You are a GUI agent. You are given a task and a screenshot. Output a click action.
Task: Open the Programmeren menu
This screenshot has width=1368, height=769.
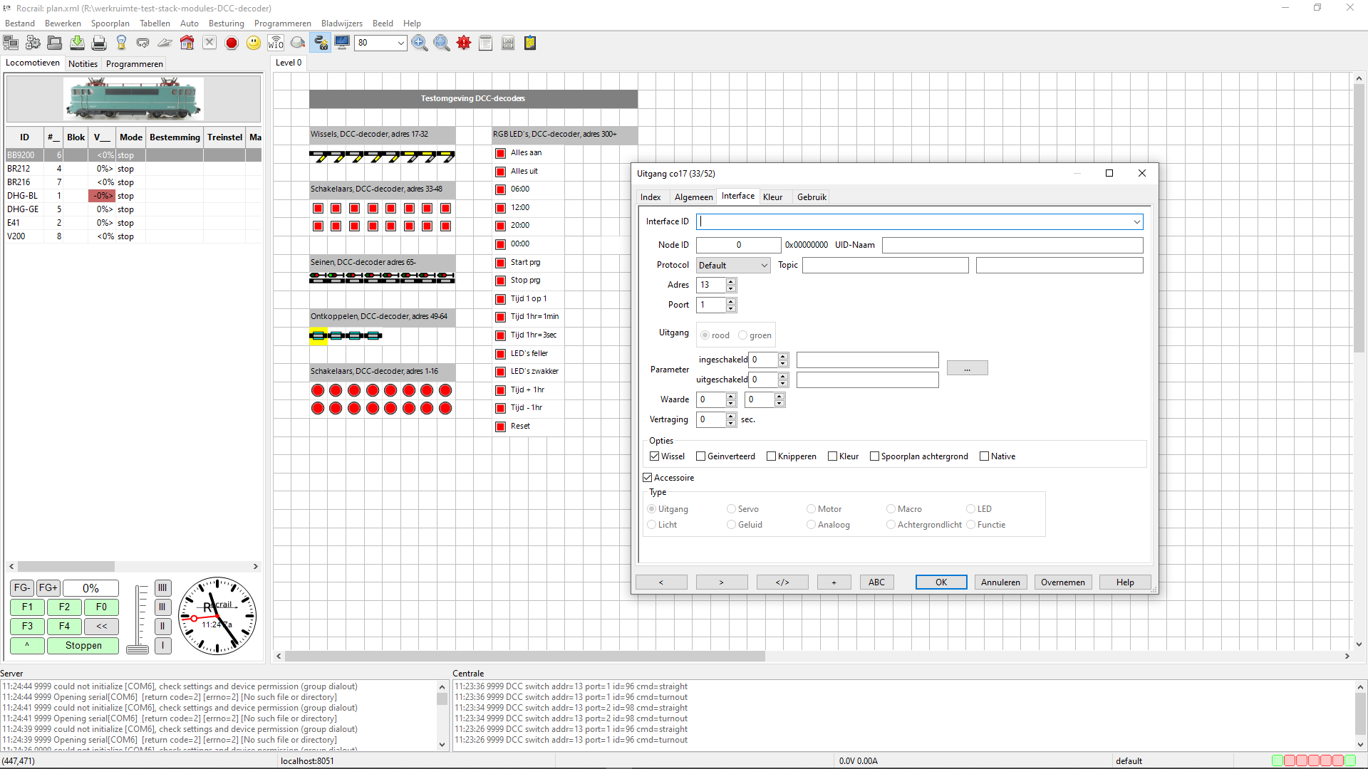[282, 23]
